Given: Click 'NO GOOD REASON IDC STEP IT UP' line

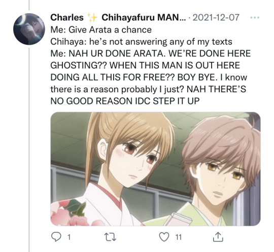Looking at the screenshot, I should point(125,101).
